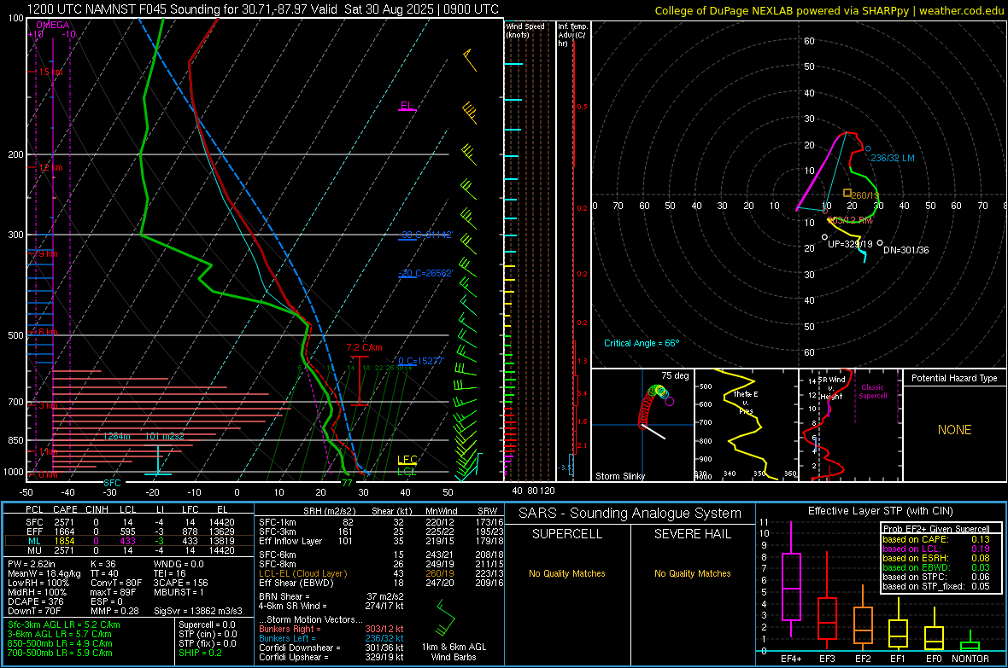Click the 75 deg storm slinky value
The width and height of the screenshot is (1008, 668).
675,375
